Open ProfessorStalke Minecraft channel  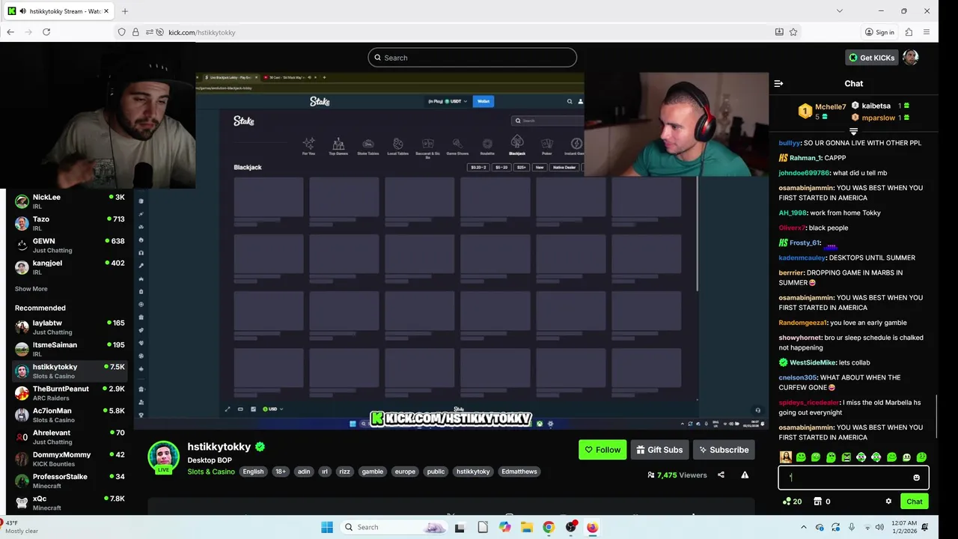[x=70, y=481]
